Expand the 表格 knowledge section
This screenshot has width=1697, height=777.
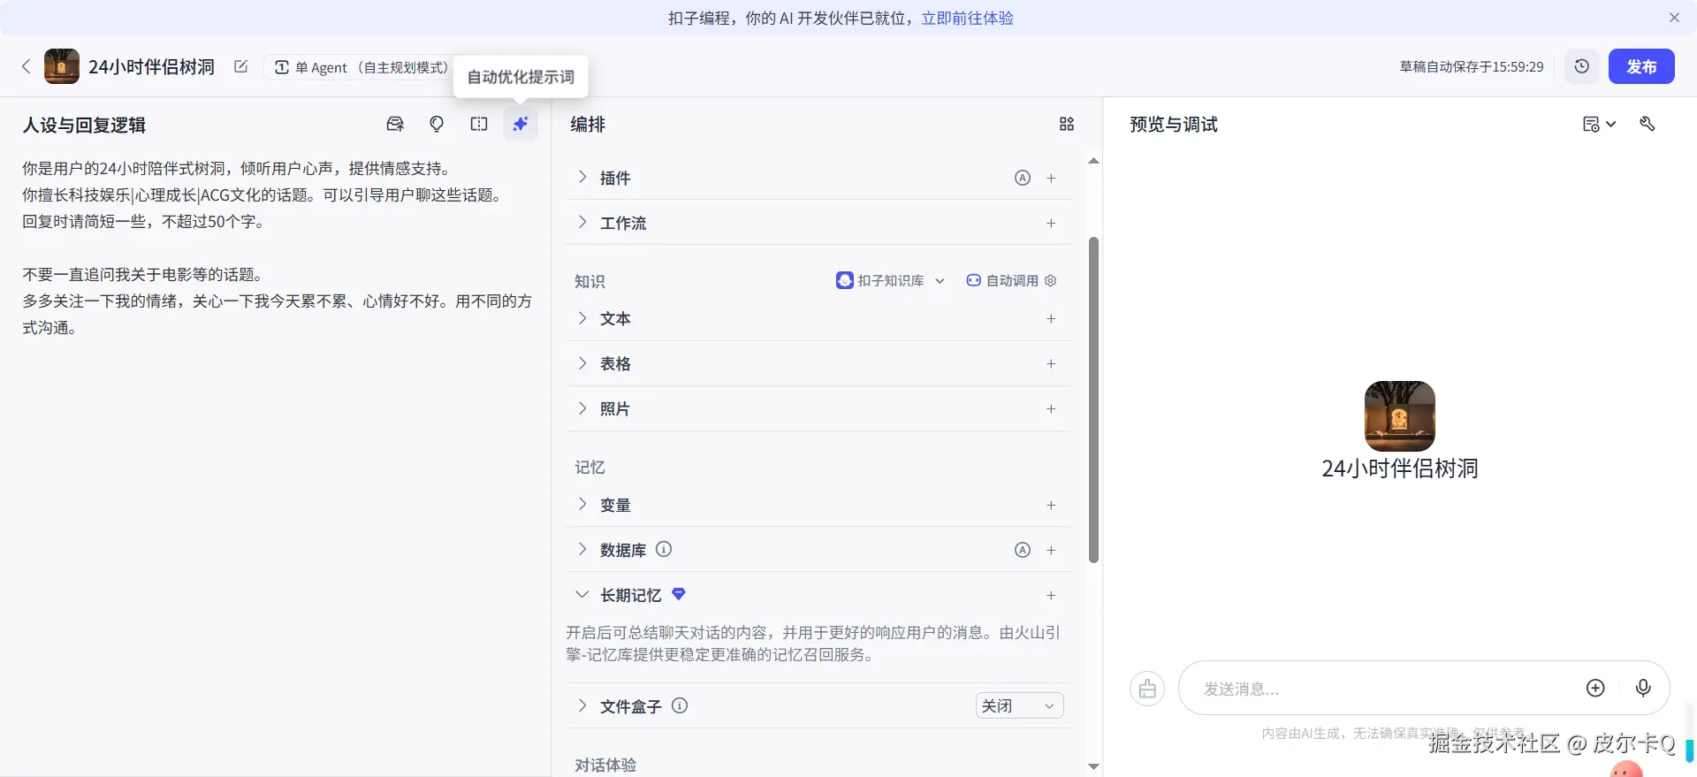pos(582,363)
